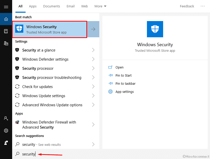Click refresh icon beside Check for updates
This screenshot has width=210, height=159.
coord(17,86)
